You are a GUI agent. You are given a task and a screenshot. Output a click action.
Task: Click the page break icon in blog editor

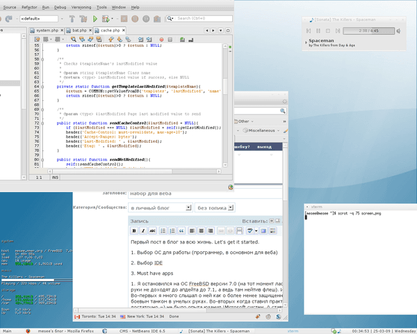239,230
